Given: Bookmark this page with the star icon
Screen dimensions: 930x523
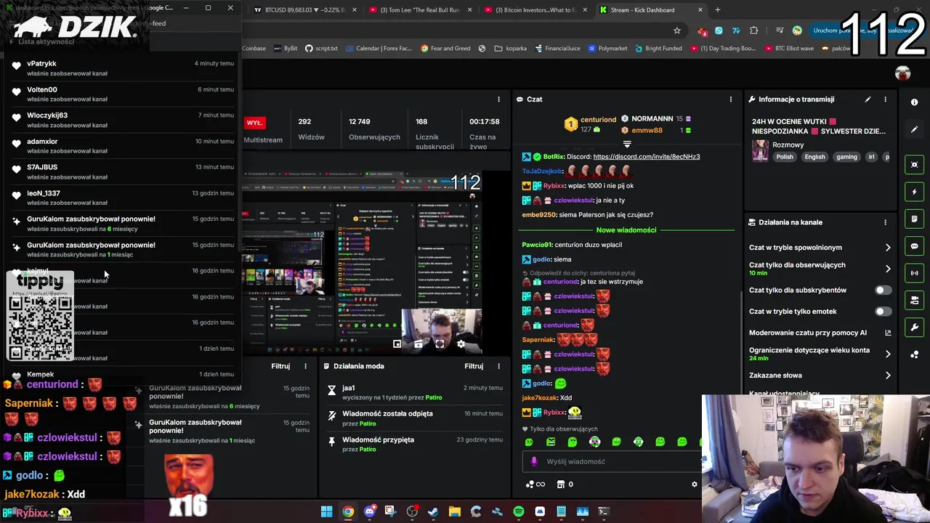Looking at the screenshot, I should click(x=676, y=31).
